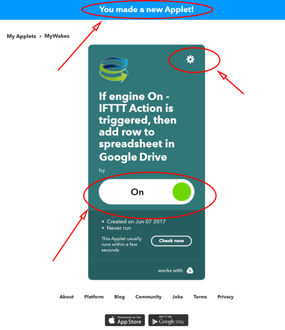Open the Jobs footer link

click(177, 297)
